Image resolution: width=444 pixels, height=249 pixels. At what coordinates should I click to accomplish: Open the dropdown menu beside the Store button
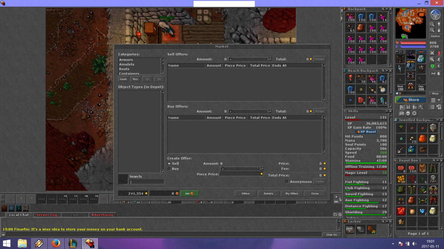pos(435,100)
